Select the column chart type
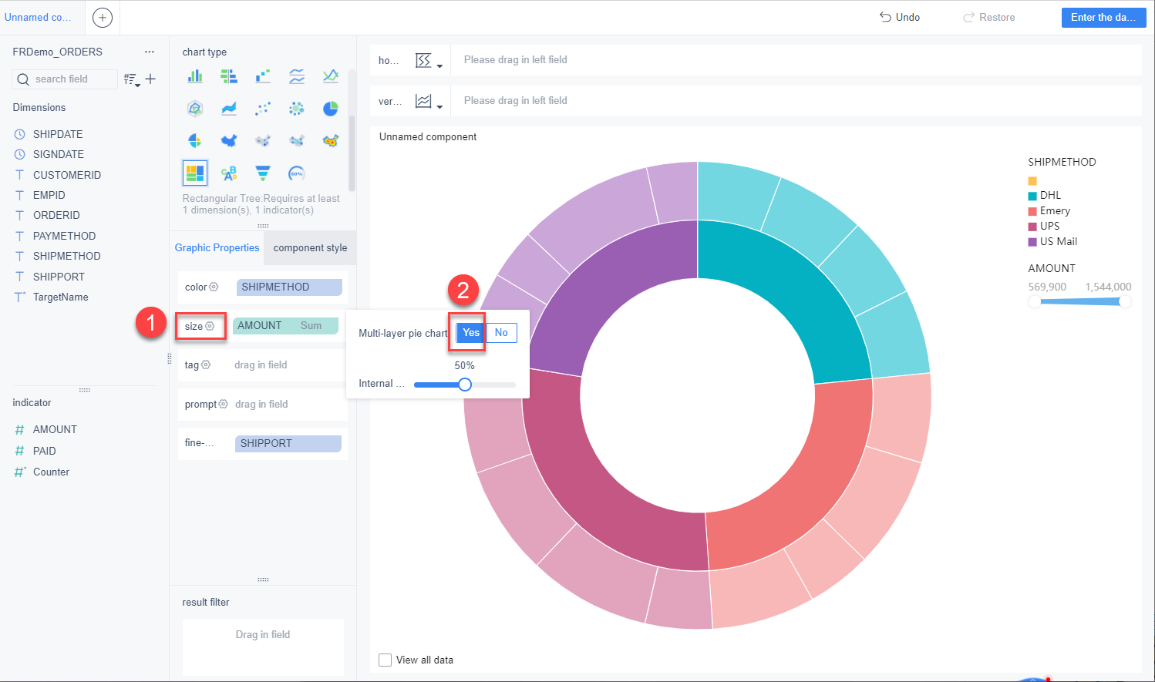 pos(195,76)
